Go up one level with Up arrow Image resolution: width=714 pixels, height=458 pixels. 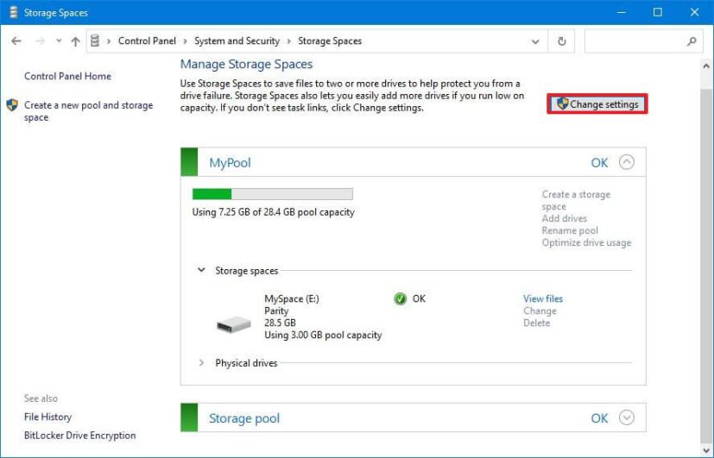coord(76,41)
